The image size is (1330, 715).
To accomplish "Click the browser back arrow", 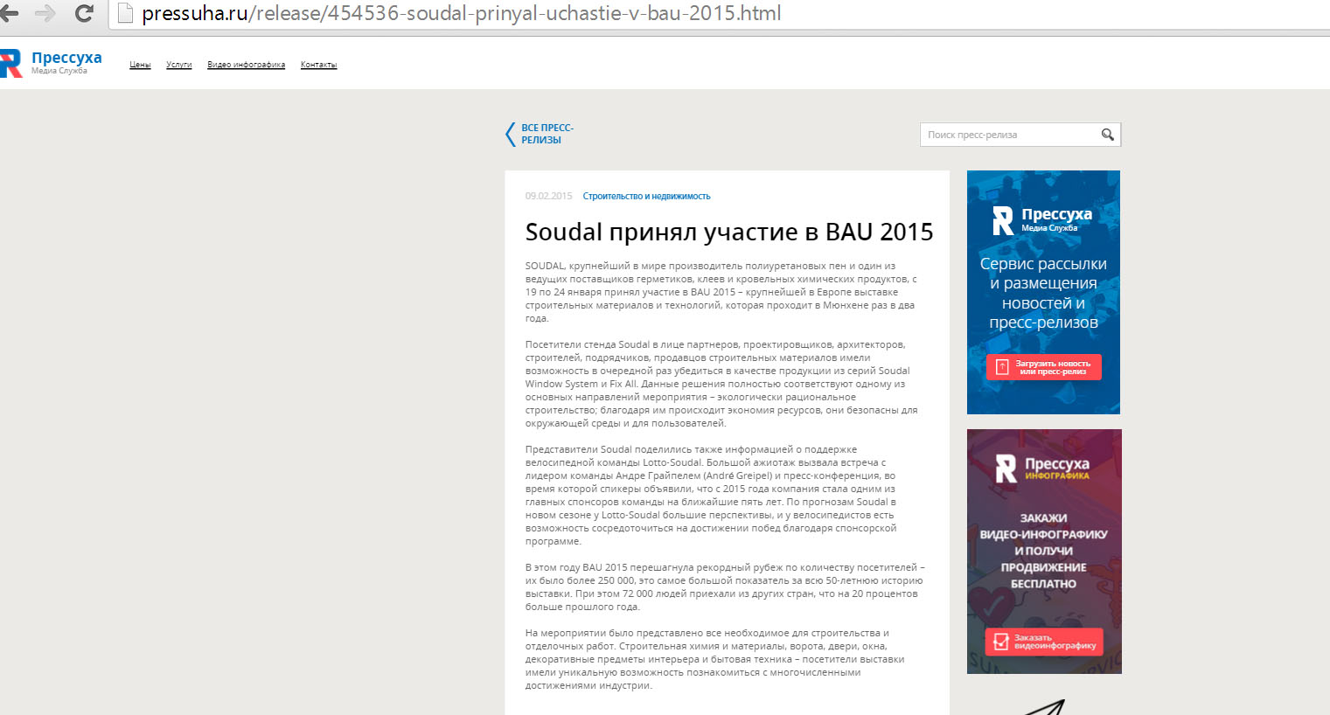I will pos(7,13).
